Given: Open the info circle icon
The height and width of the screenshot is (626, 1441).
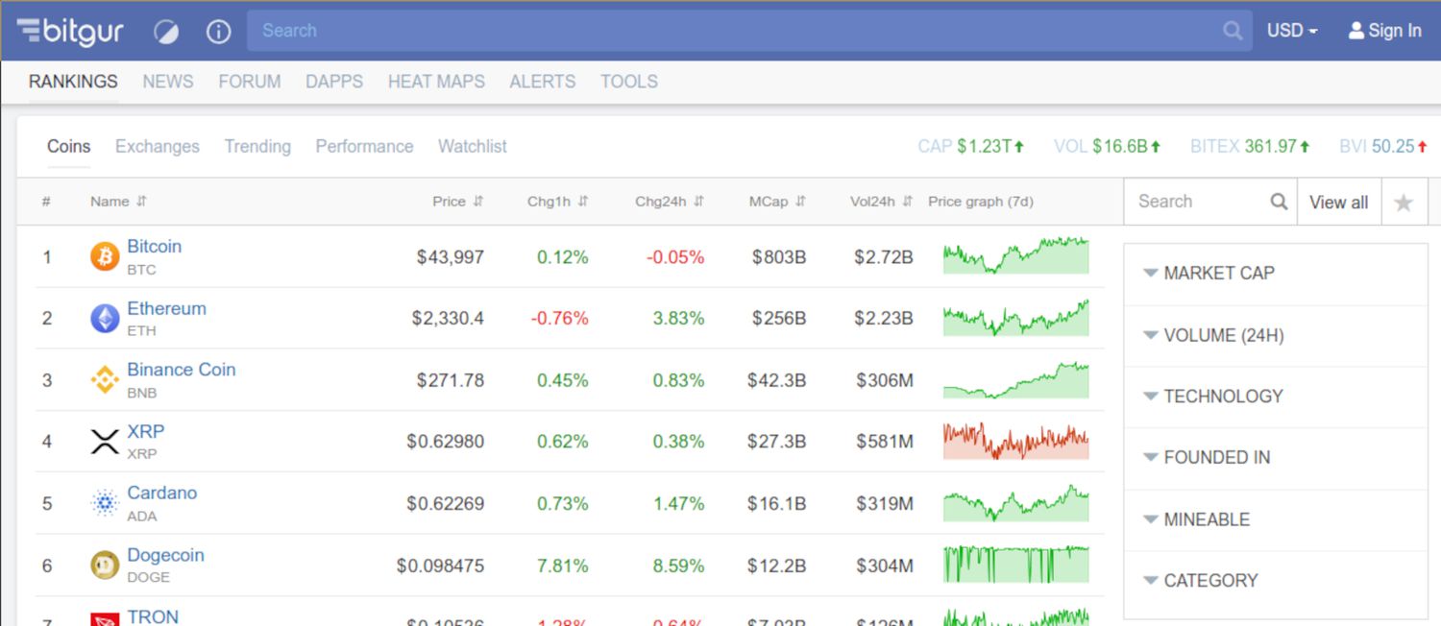Looking at the screenshot, I should tap(218, 32).
